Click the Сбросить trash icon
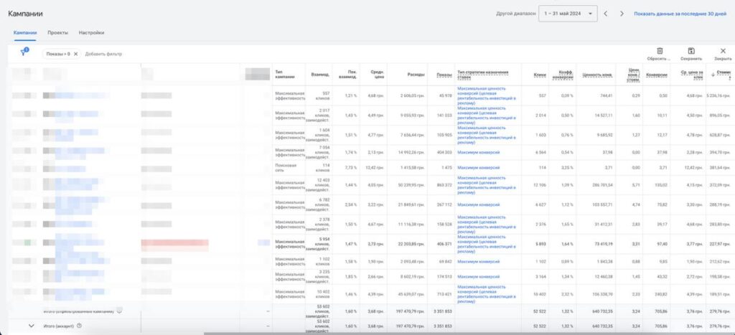This screenshot has width=735, height=335. (659, 51)
